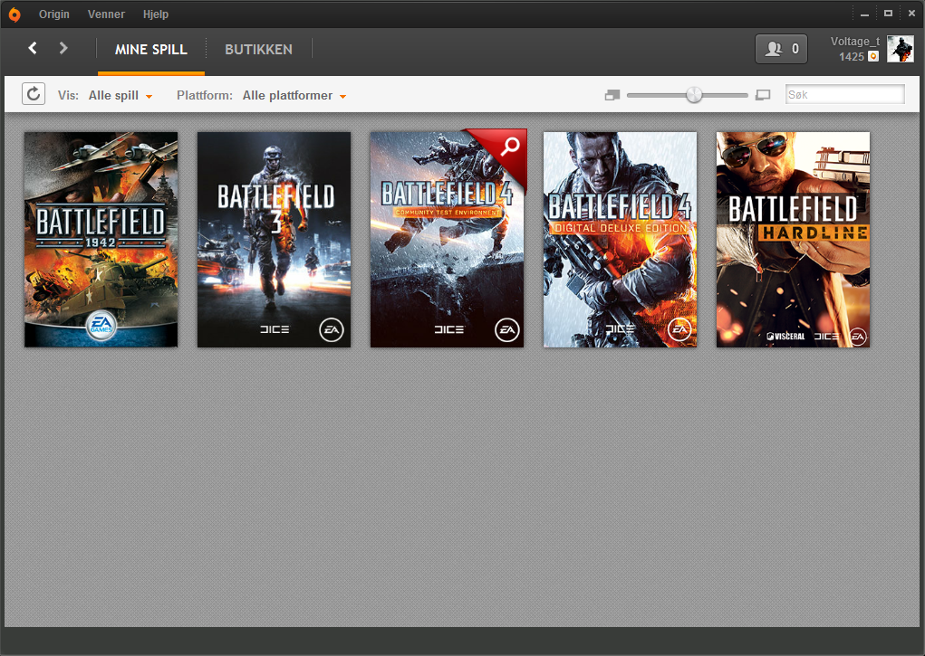Select Battlefield 4 Community Test Environment tile
925x656 pixels.
pyautogui.click(x=447, y=239)
